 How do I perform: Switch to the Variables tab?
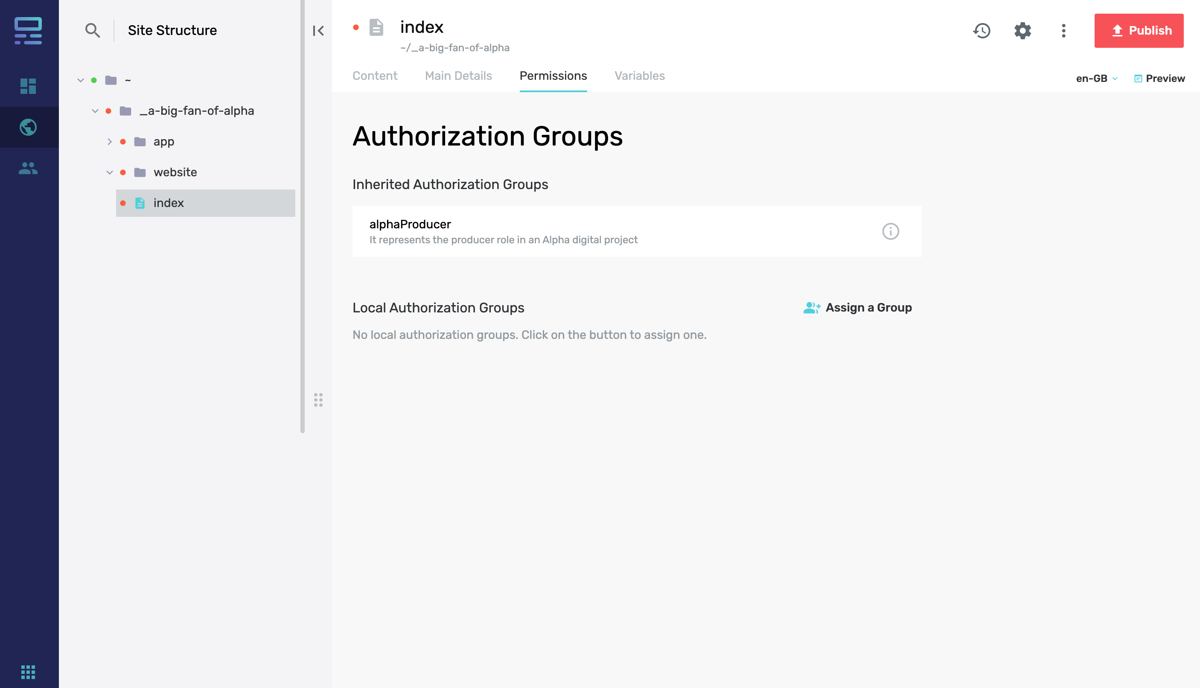tap(640, 76)
